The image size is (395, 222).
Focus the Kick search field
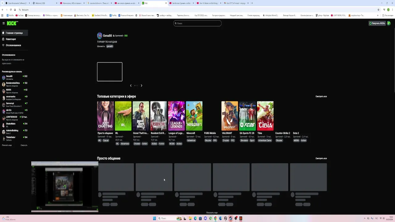[197, 23]
